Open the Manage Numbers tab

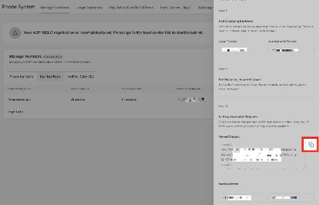[x=55, y=7]
